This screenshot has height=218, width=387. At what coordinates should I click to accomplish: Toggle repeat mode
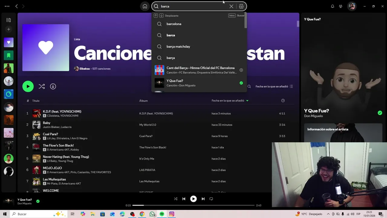pos(211,199)
